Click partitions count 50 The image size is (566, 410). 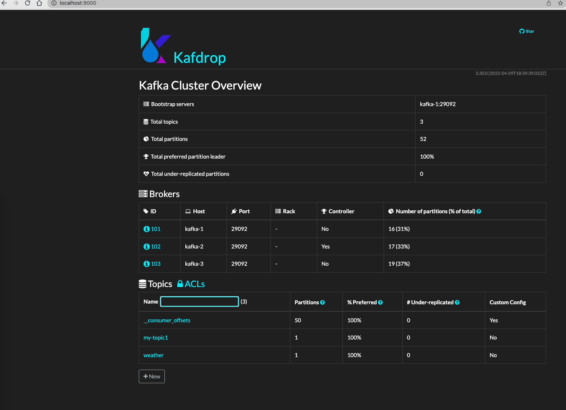298,320
